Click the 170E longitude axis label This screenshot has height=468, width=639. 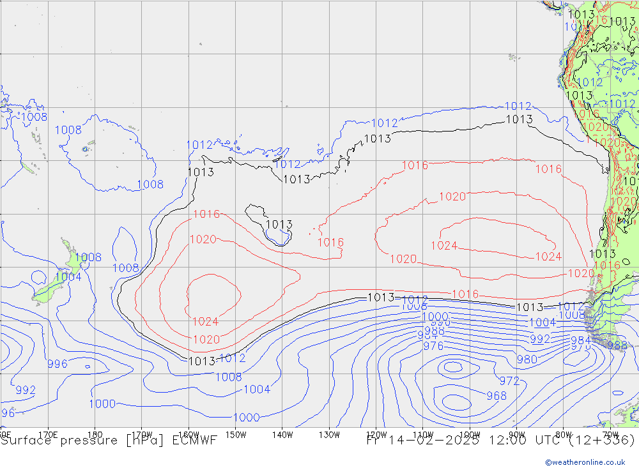coord(48,435)
